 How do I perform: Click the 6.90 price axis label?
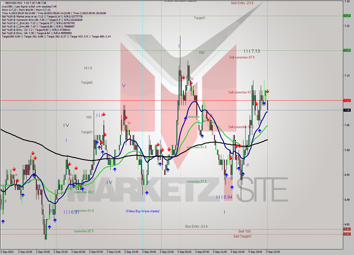point(347,200)
